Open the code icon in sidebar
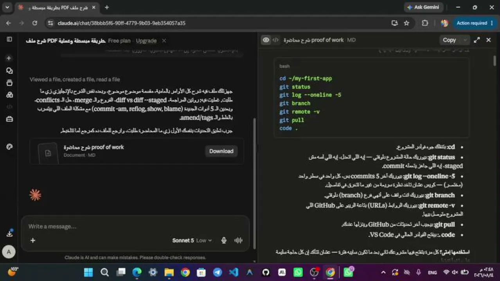The height and width of the screenshot is (281, 500). [9, 107]
